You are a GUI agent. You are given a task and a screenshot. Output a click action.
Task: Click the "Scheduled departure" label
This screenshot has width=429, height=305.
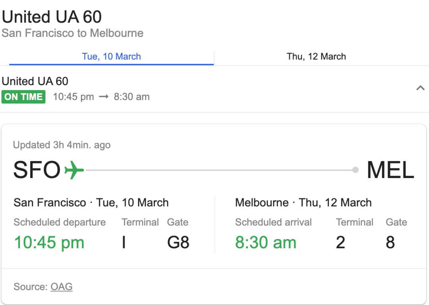pyautogui.click(x=60, y=222)
